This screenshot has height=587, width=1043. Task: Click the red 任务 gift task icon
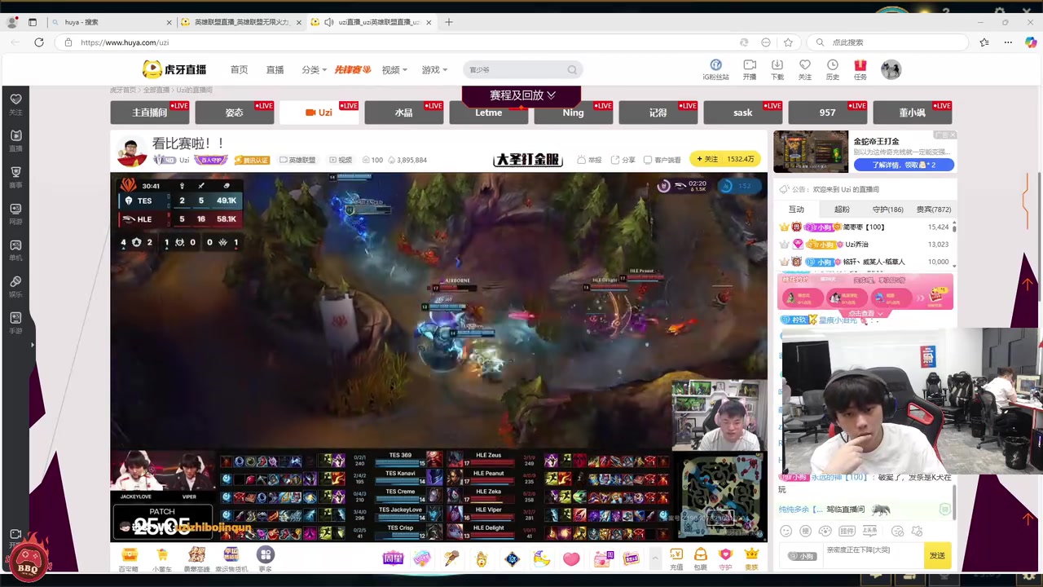point(860,69)
